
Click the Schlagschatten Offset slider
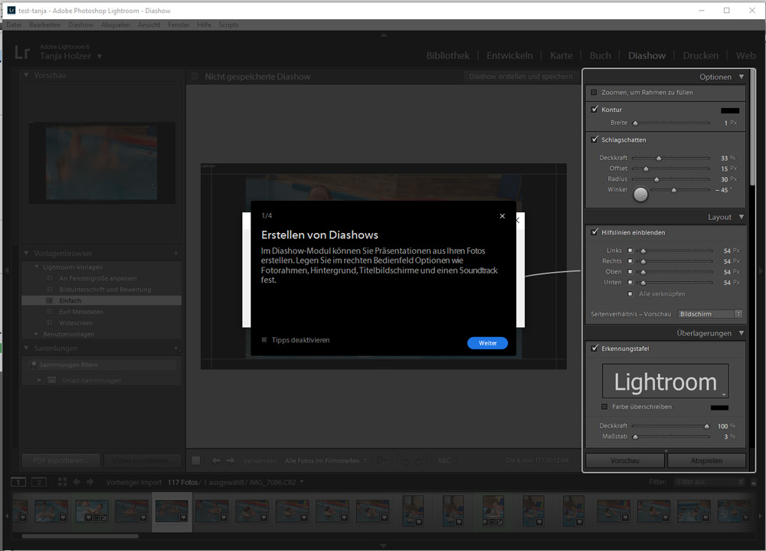pos(671,169)
